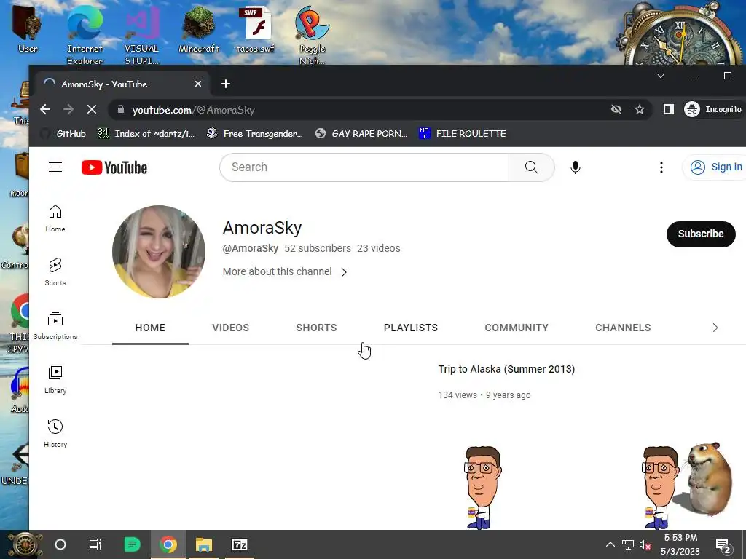Click address bar URL
This screenshot has width=746, height=559.
193,110
